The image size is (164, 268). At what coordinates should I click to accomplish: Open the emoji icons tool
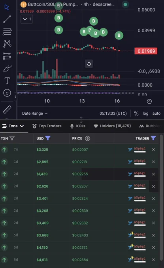point(7,93)
